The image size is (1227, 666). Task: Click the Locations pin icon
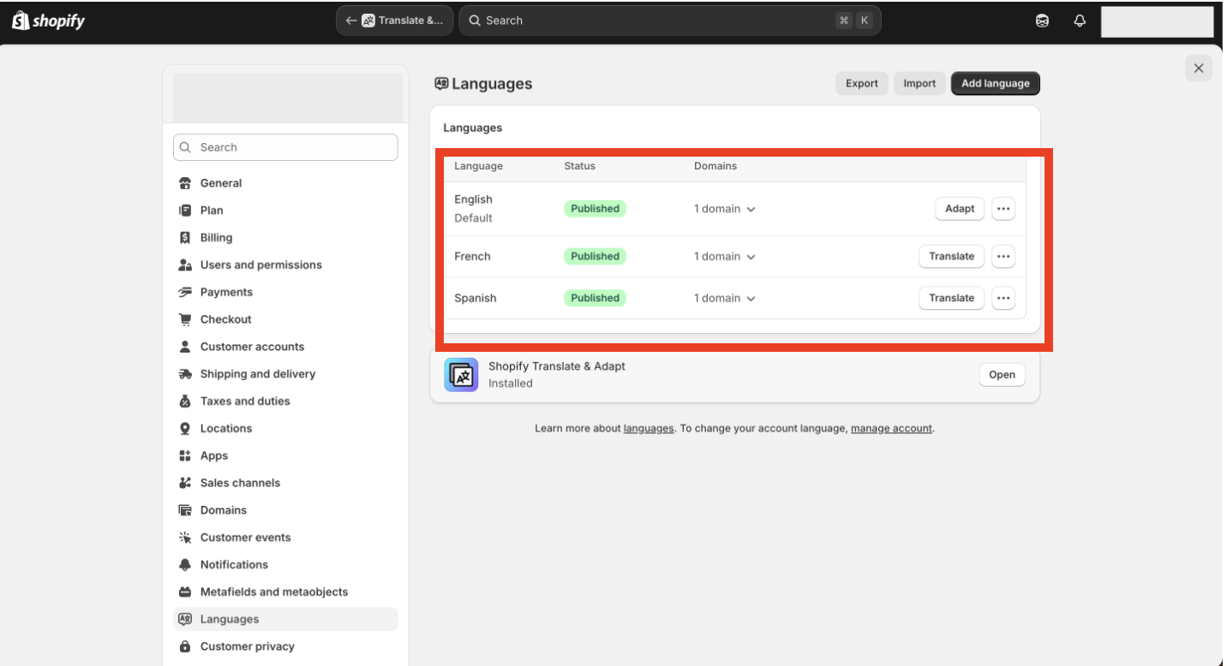pyautogui.click(x=185, y=429)
